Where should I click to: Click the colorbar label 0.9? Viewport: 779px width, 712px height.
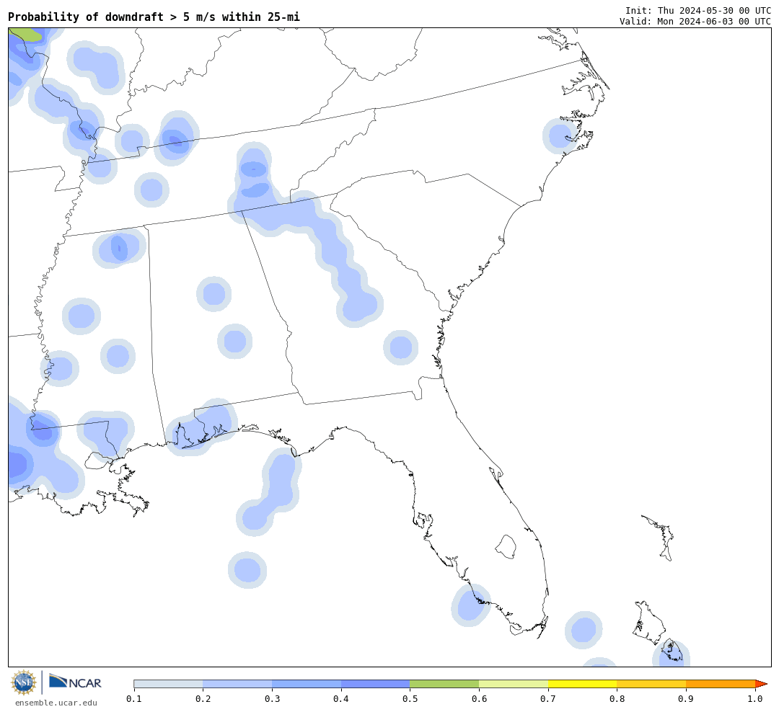686,699
